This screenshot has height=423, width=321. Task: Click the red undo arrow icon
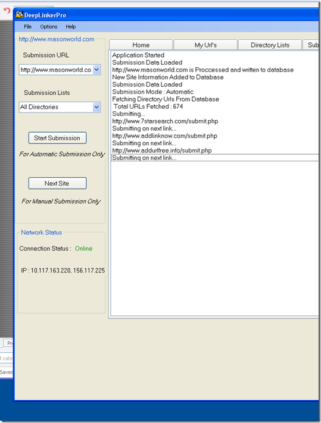point(7,11)
